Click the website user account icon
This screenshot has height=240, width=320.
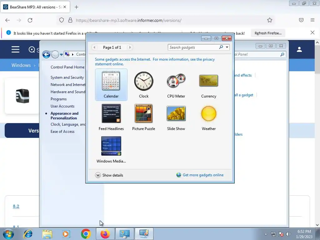click(x=299, y=49)
